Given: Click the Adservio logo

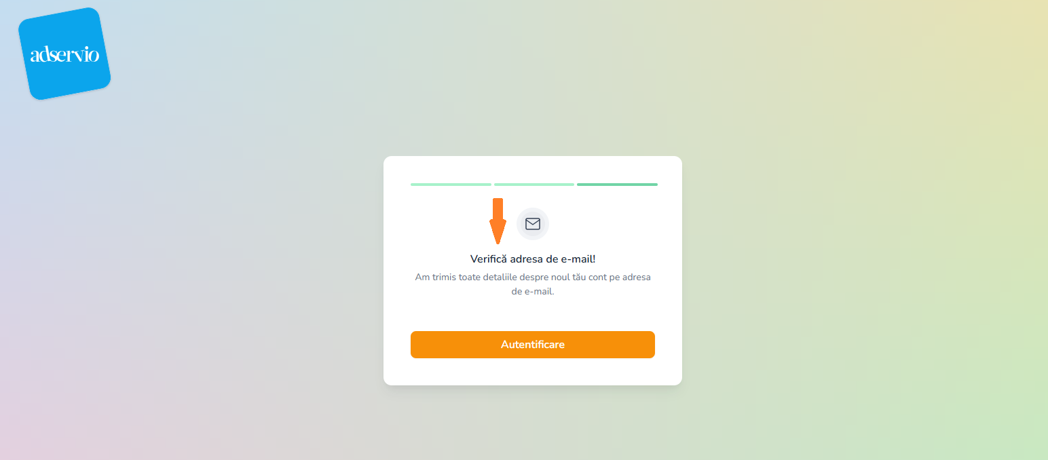Looking at the screenshot, I should tap(64, 54).
